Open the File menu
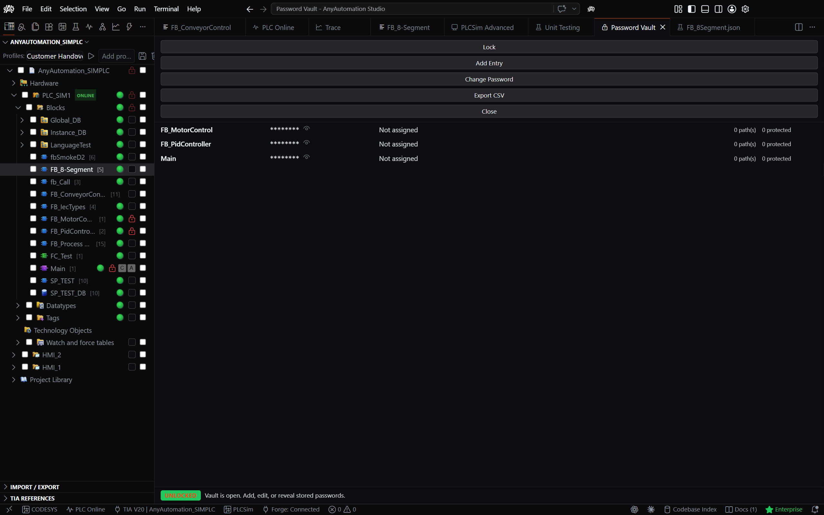The height and width of the screenshot is (515, 824). (x=27, y=9)
